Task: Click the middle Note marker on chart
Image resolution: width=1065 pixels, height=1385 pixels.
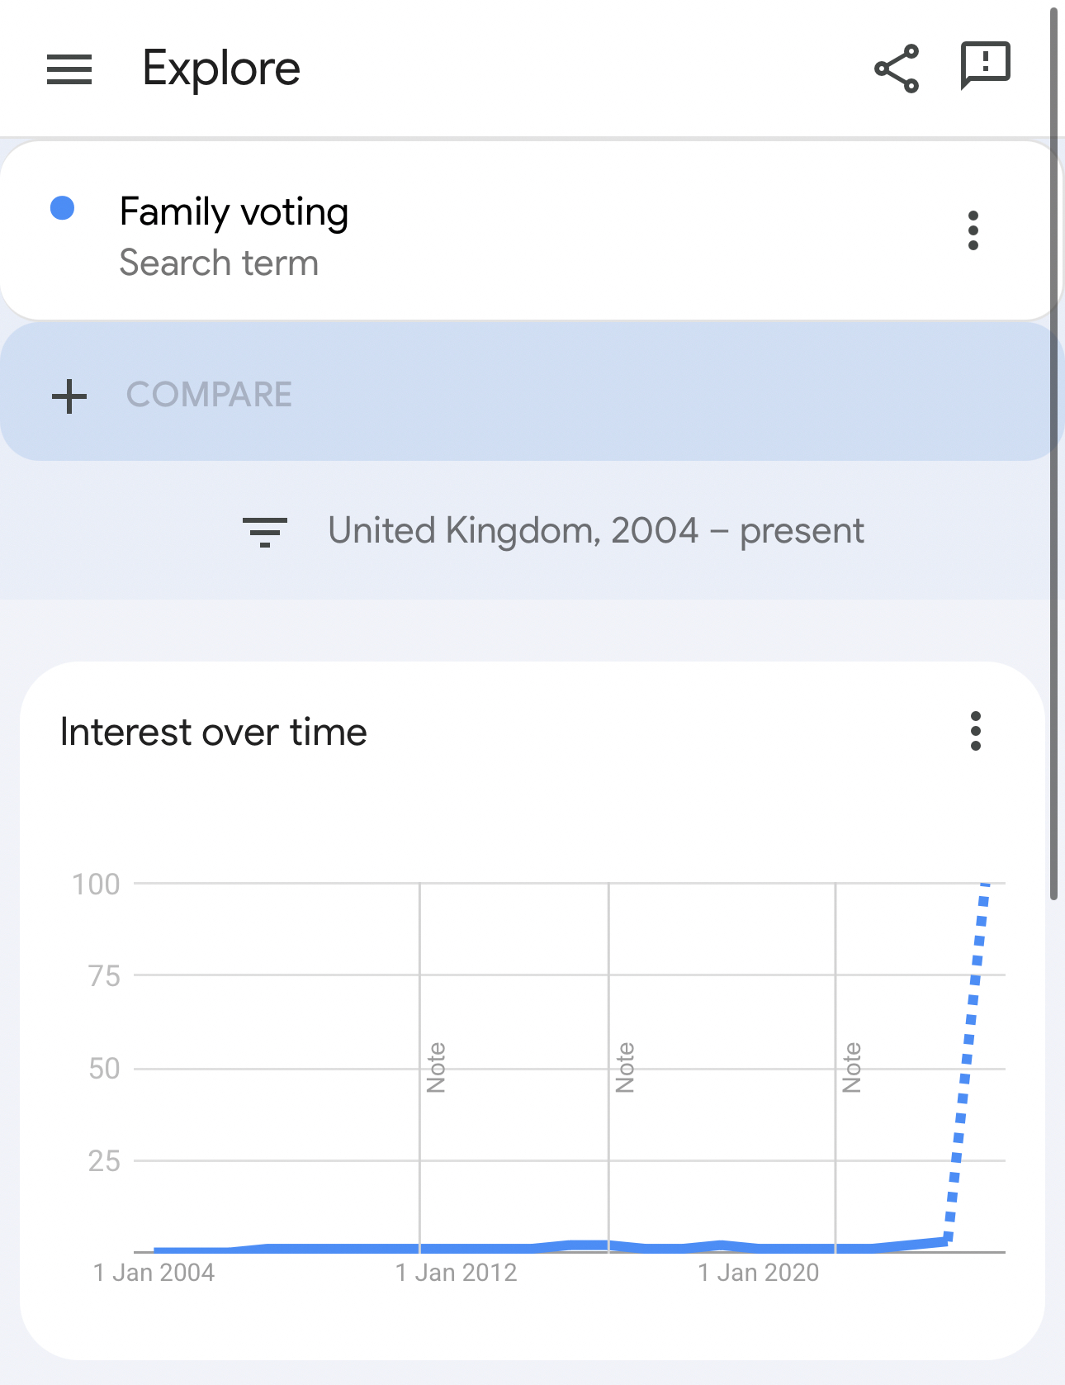Action: pos(625,1067)
